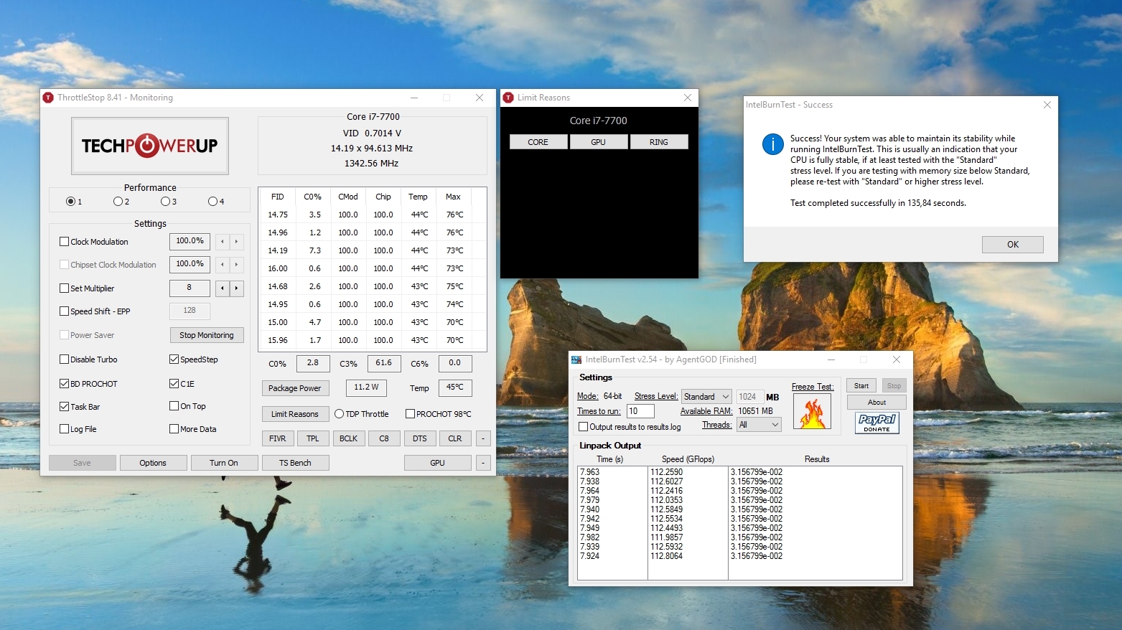Click the CLR button
Viewport: 1122px width, 630px height.
point(455,438)
